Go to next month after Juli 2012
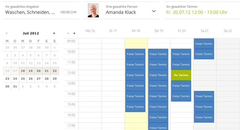The width and height of the screenshot is (242, 130). 54,33
